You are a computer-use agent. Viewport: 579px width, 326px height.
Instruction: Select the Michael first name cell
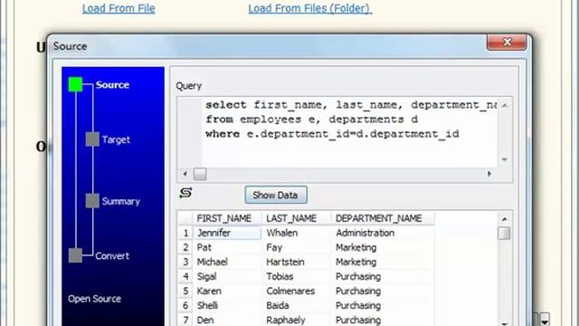coord(227,262)
